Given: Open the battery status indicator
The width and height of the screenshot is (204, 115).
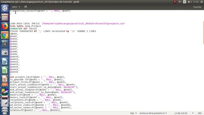Looking at the screenshot, I should coord(190,2).
